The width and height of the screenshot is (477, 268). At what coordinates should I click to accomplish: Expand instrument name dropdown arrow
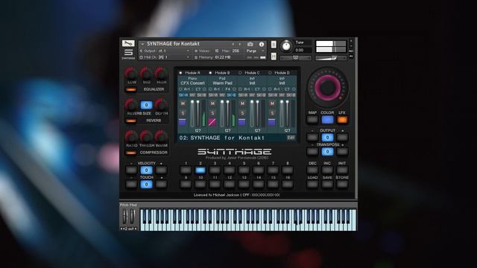pyautogui.click(x=142, y=44)
